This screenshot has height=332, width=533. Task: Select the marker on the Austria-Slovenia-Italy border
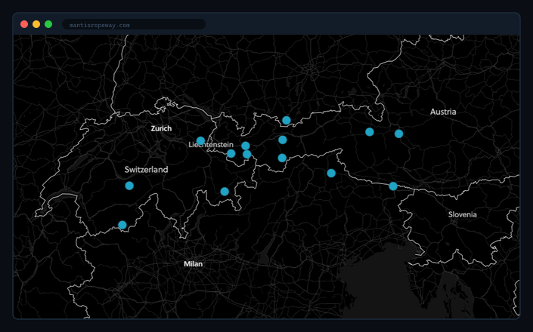(x=393, y=186)
